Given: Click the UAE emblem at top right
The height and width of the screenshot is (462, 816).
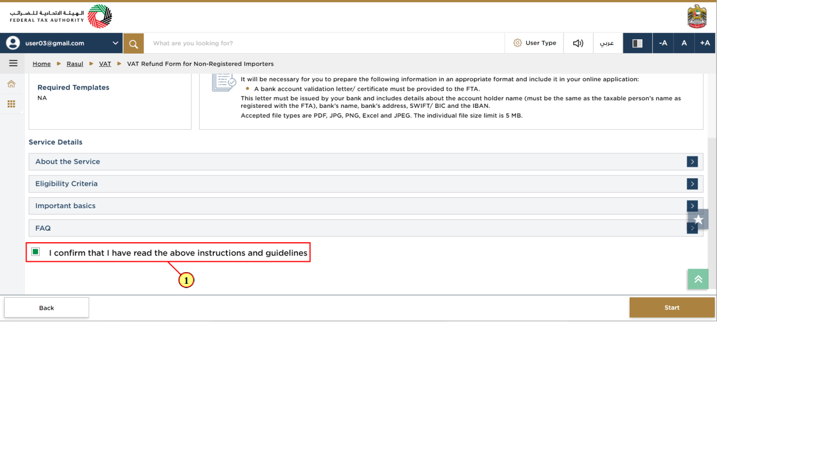Looking at the screenshot, I should [697, 17].
